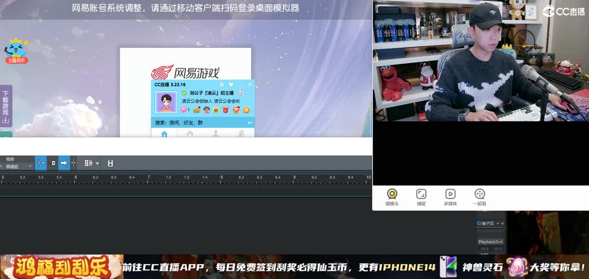Click the gold coin badge icon
Viewport: 589px width, 279px height.
pyautogui.click(x=197, y=110)
